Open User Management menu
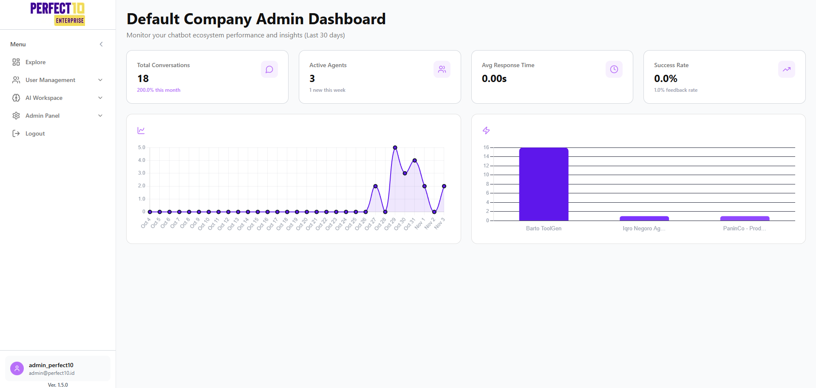816x388 pixels. click(58, 80)
